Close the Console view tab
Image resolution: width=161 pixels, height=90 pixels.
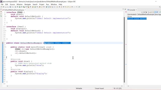pos(136,10)
